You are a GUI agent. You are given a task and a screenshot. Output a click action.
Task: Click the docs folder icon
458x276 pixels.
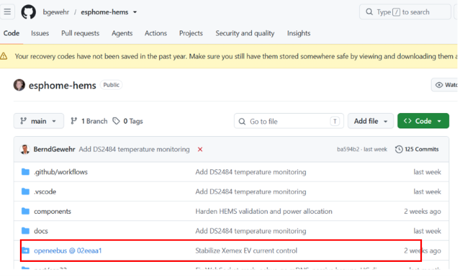[x=26, y=231]
